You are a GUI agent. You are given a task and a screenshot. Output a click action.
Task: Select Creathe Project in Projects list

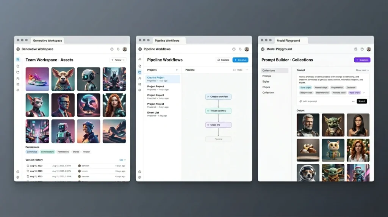pyautogui.click(x=163, y=79)
